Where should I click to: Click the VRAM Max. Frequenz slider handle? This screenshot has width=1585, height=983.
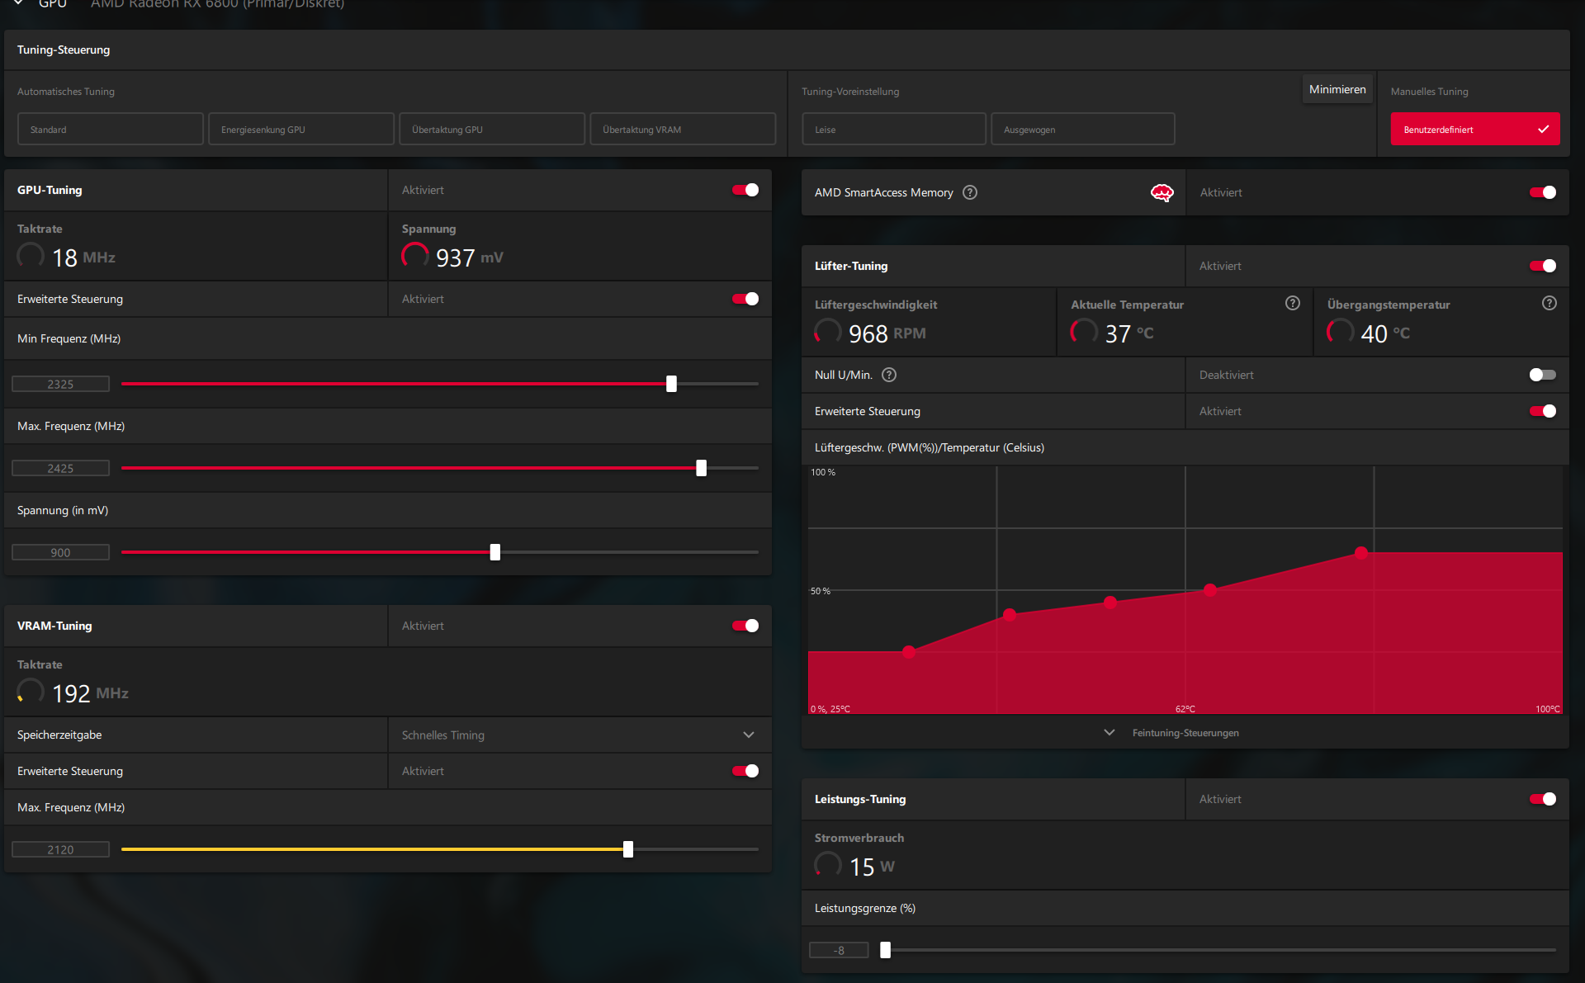click(x=627, y=849)
